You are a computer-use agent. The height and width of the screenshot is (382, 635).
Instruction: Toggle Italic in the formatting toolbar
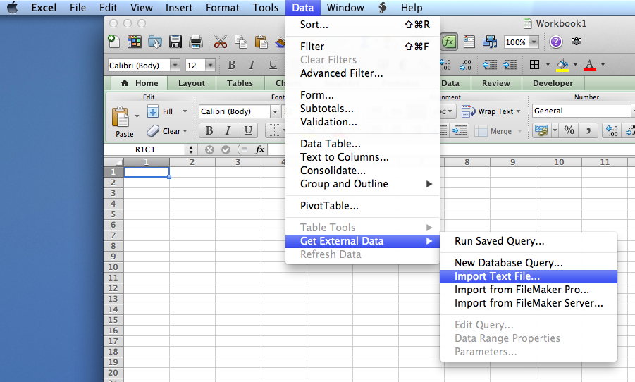coord(252,65)
